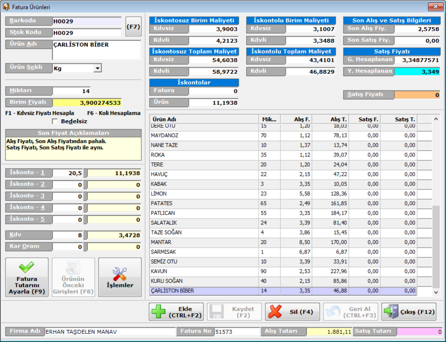Click the yellow Birim Fiyatı field

click(87, 103)
